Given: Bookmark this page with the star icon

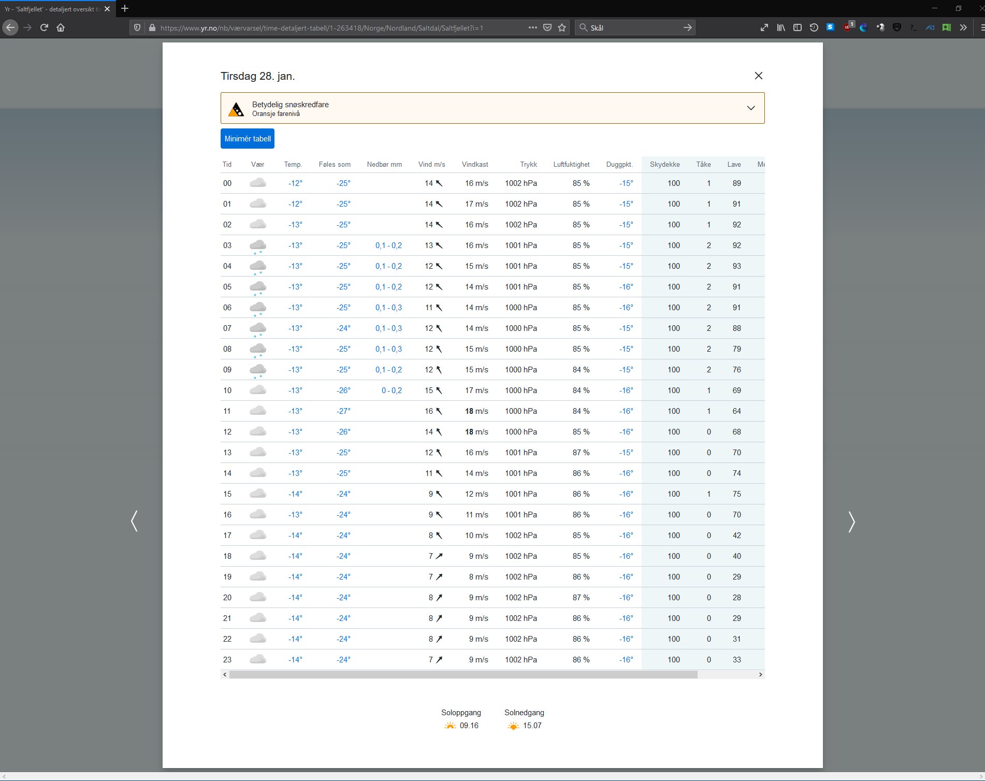Looking at the screenshot, I should click(x=562, y=27).
